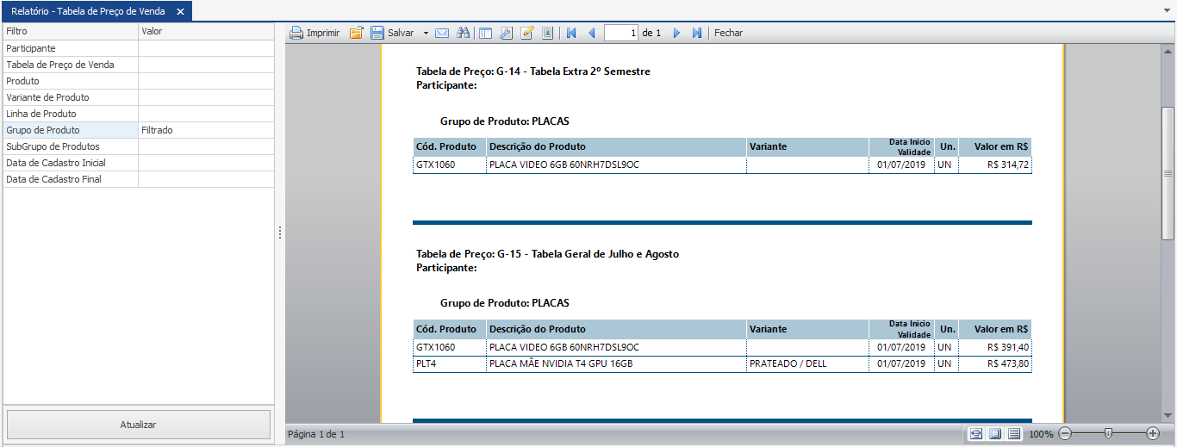Select the Participante filter row

(x=71, y=48)
